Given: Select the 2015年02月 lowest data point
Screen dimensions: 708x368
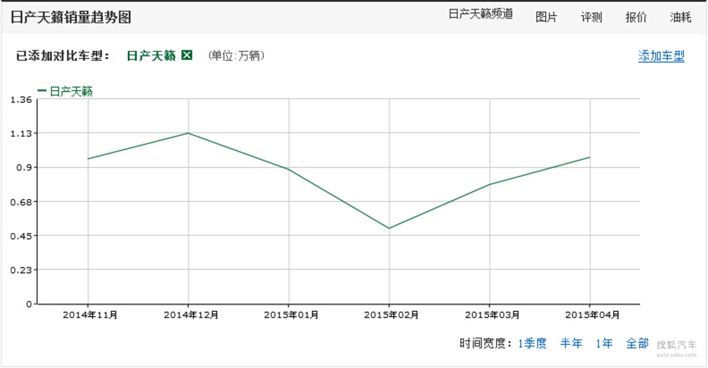Looking at the screenshot, I should pos(389,228).
